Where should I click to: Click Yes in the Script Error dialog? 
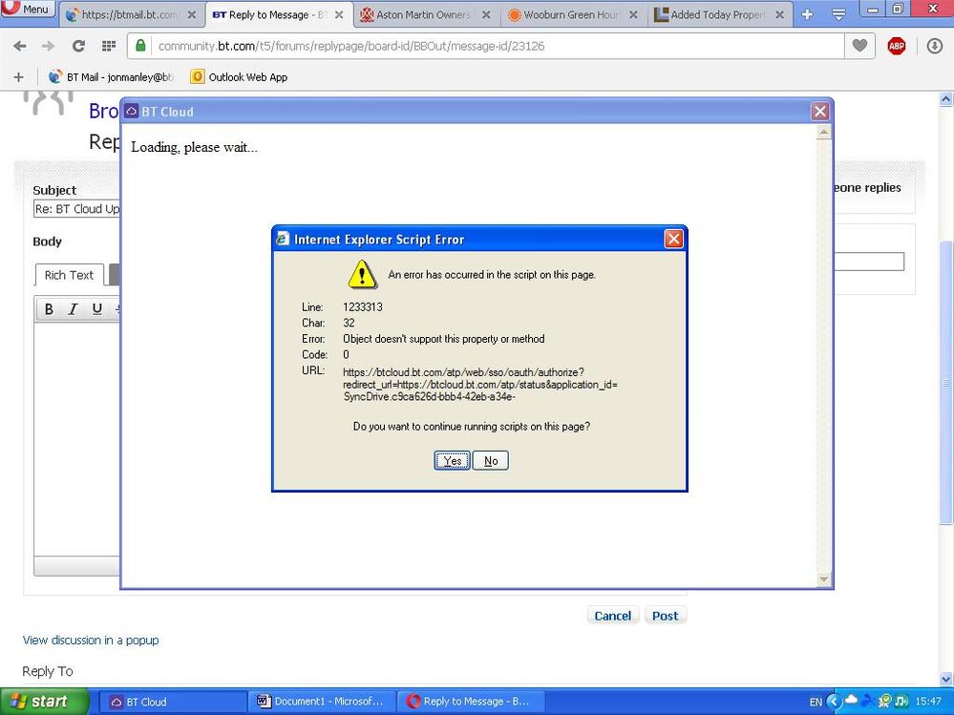point(452,461)
